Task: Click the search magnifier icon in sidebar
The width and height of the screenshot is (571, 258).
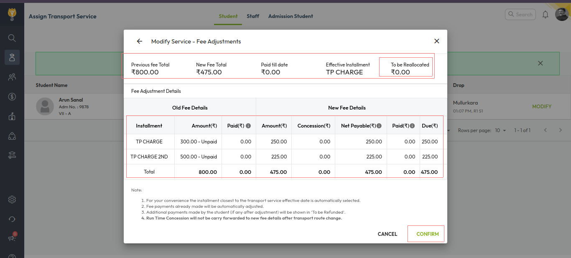Action: pos(12,38)
